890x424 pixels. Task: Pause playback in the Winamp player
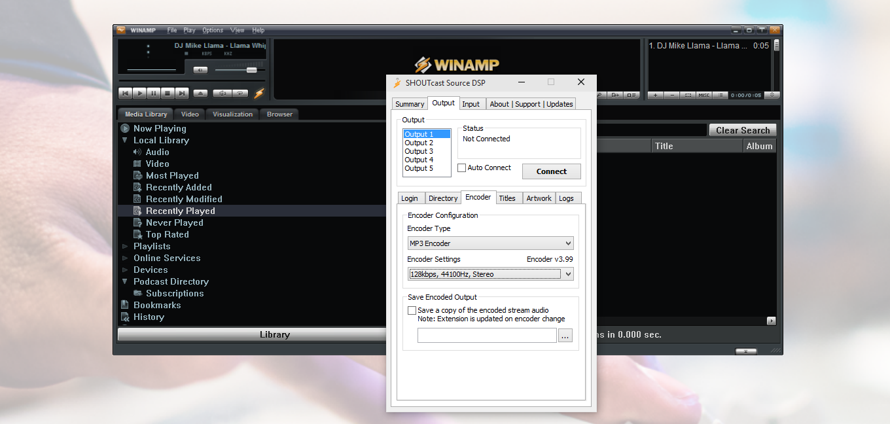click(154, 94)
